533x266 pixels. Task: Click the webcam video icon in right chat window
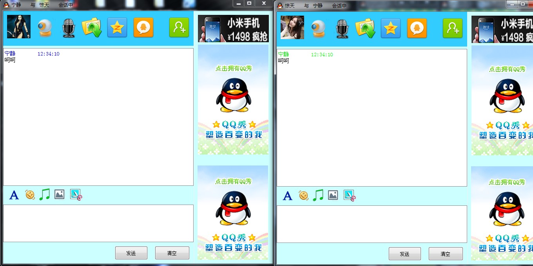click(318, 29)
